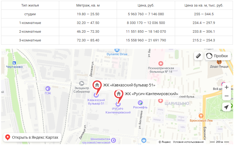The height and width of the screenshot is (145, 234).
Task: Click the 215.2 — 254.3 price per meter
Action: point(204,40)
